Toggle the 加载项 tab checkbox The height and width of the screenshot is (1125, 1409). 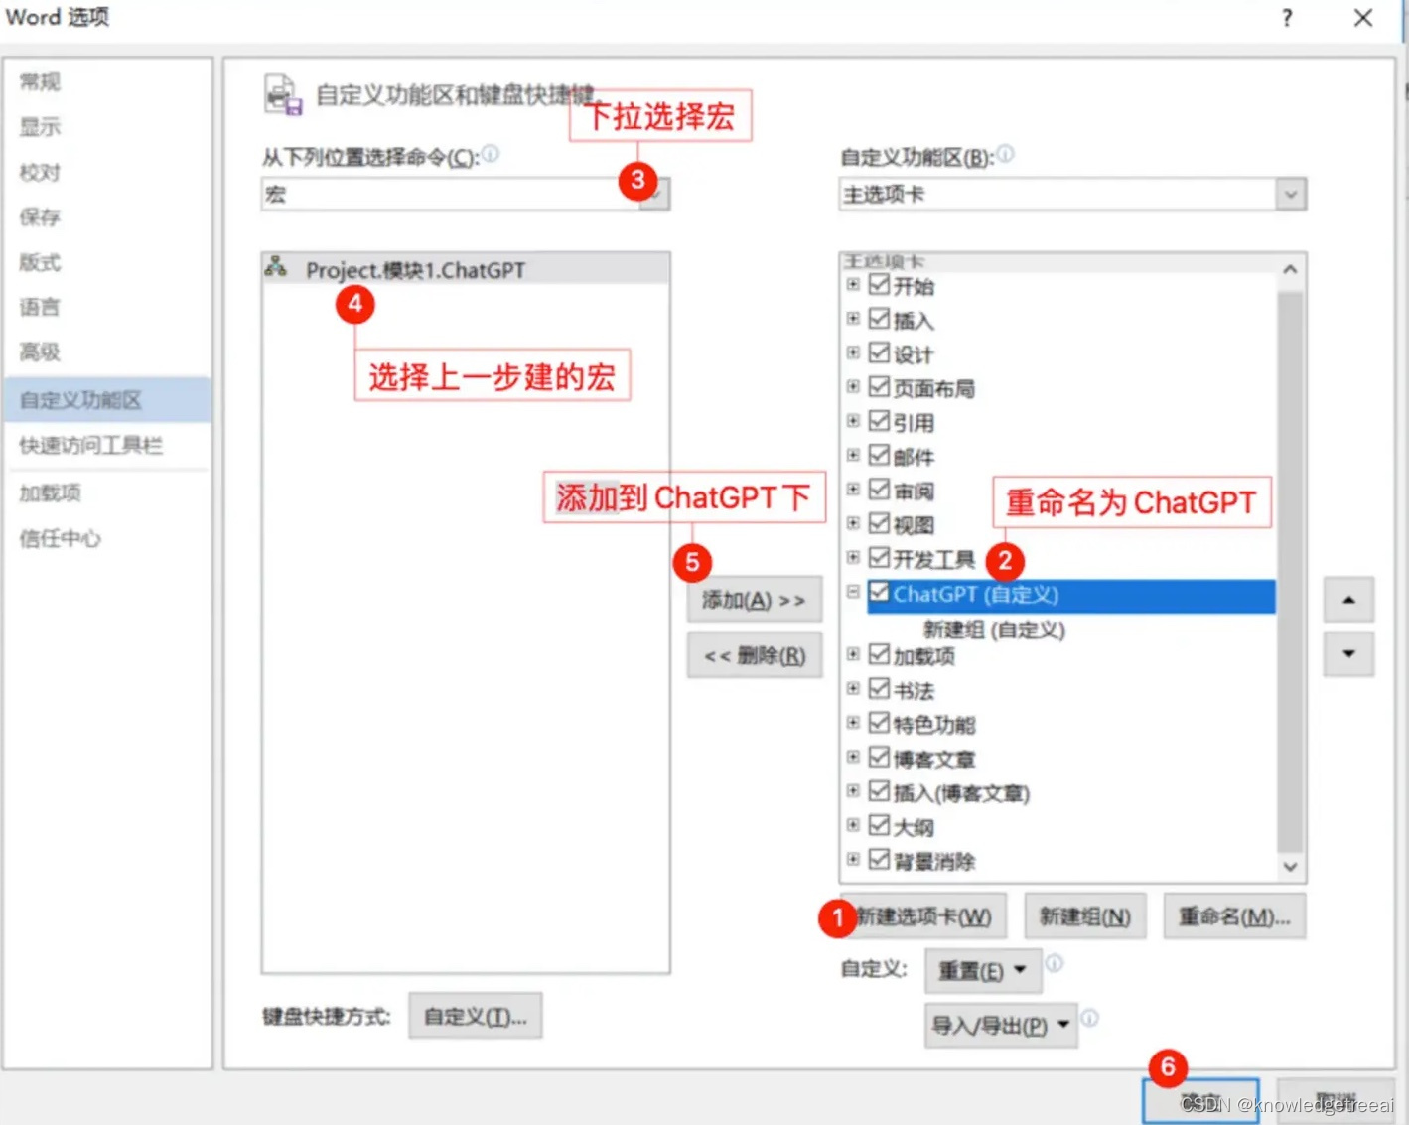pyautogui.click(x=879, y=654)
